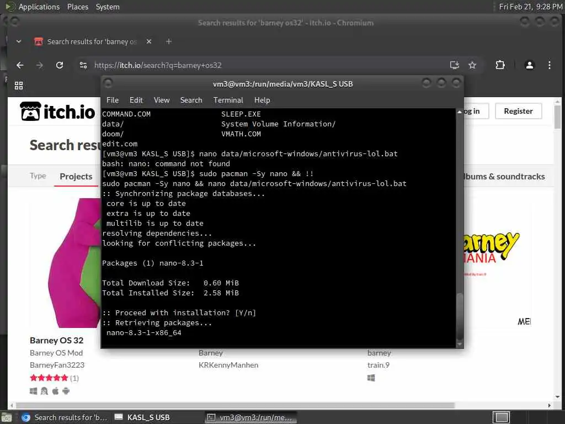Screen dimensions: 565x424
Task: Switch to vm3 terminal taskbar entry
Action: pos(251,417)
